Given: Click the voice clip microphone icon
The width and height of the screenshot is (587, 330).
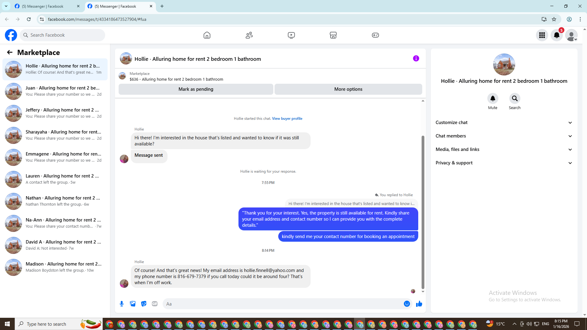Looking at the screenshot, I should click(122, 304).
